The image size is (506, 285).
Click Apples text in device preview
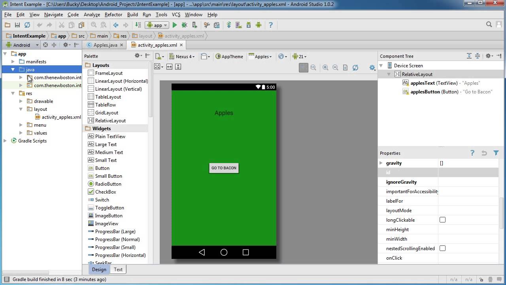(x=224, y=113)
